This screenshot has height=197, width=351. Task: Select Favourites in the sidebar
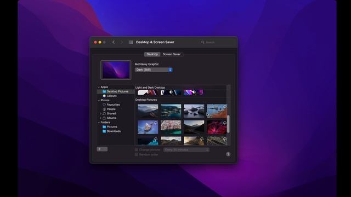(116, 105)
